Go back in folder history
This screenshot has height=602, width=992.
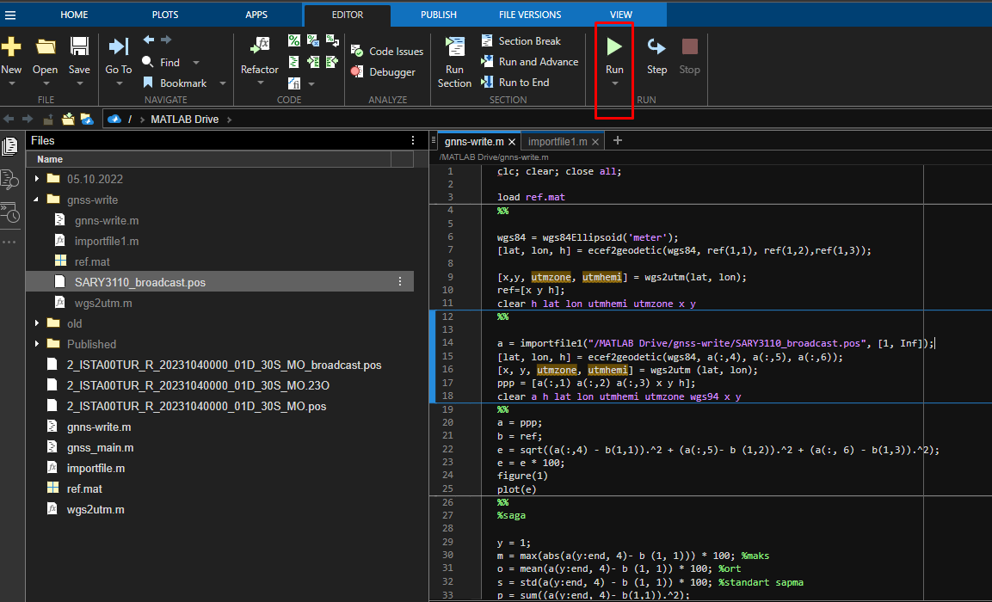click(9, 119)
